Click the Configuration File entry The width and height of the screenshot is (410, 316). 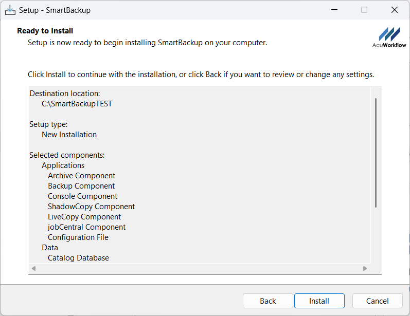[78, 237]
